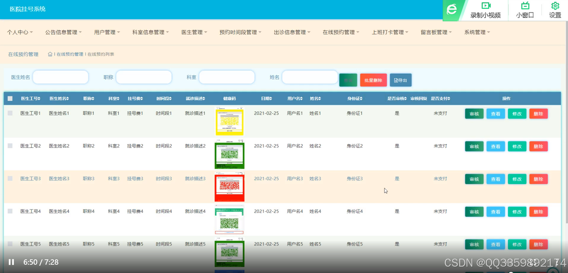Expand the 上班打卡管理 menu
This screenshot has width=568, height=273.
[x=390, y=32]
